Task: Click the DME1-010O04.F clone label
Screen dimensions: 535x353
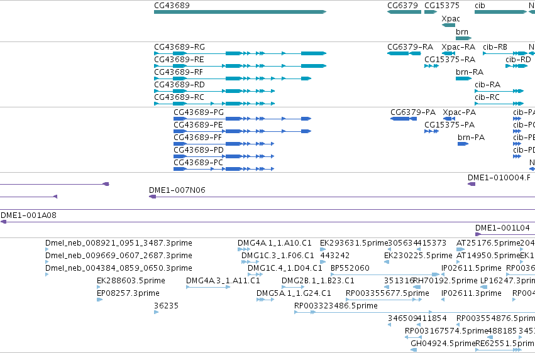Action: click(x=499, y=178)
